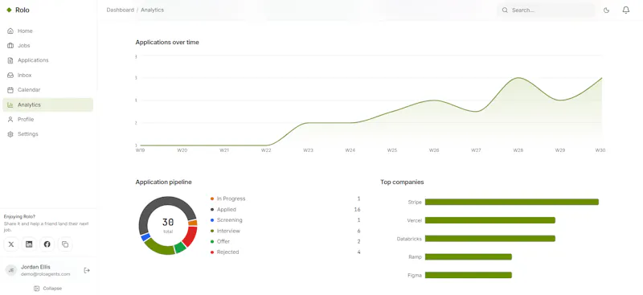Click the Analytics bar chart icon
643x295 pixels.
point(10,104)
